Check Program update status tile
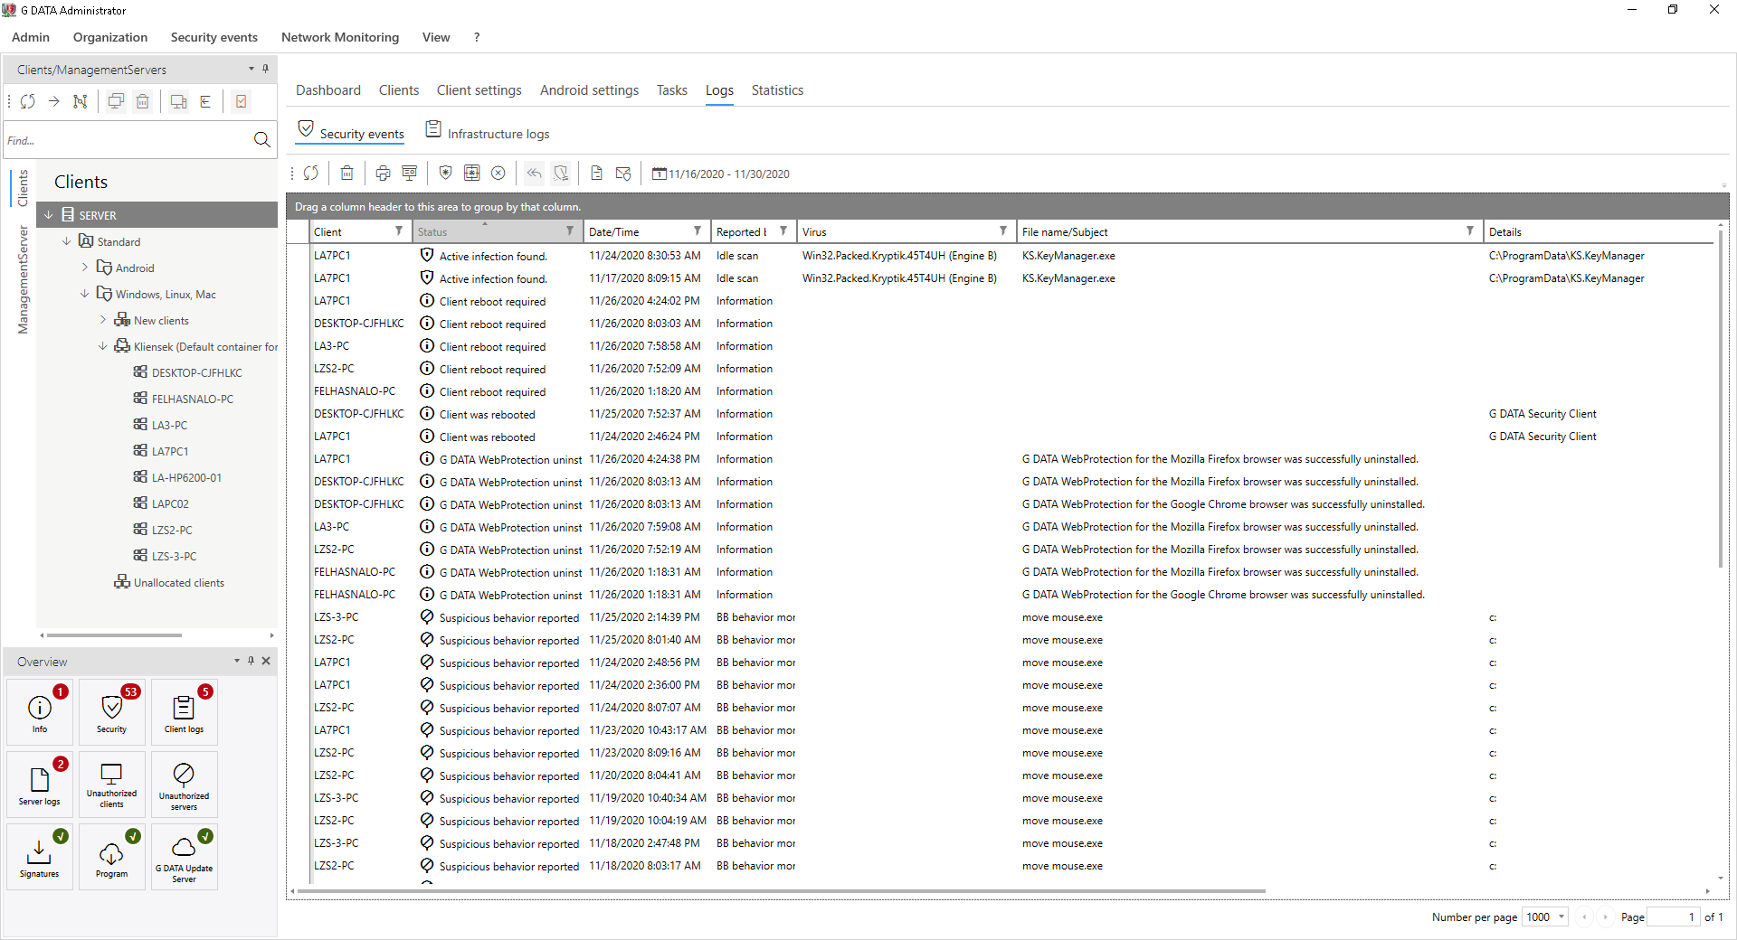Screen dimensions: 1737x940 [112, 857]
